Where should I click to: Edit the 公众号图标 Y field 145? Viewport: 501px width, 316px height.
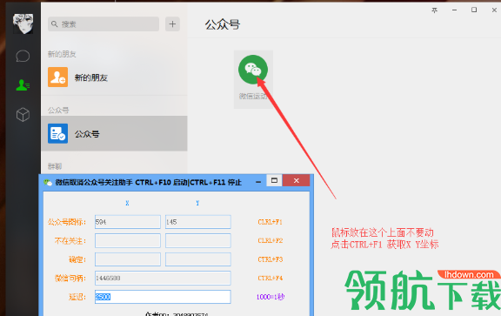198,222
